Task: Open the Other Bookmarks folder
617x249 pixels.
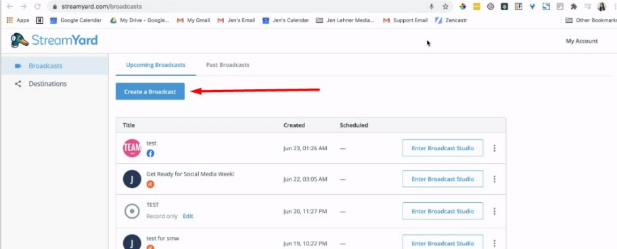Action: [x=591, y=20]
